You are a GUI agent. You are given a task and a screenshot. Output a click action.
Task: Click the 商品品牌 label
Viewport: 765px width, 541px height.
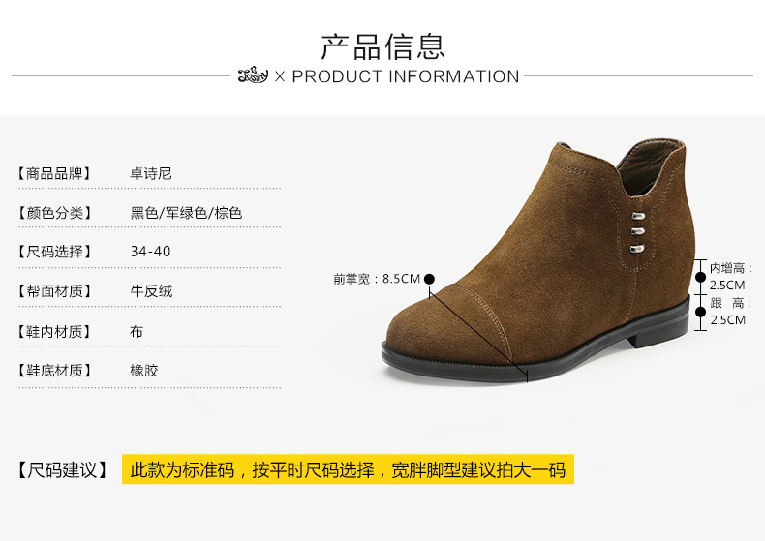click(54, 173)
